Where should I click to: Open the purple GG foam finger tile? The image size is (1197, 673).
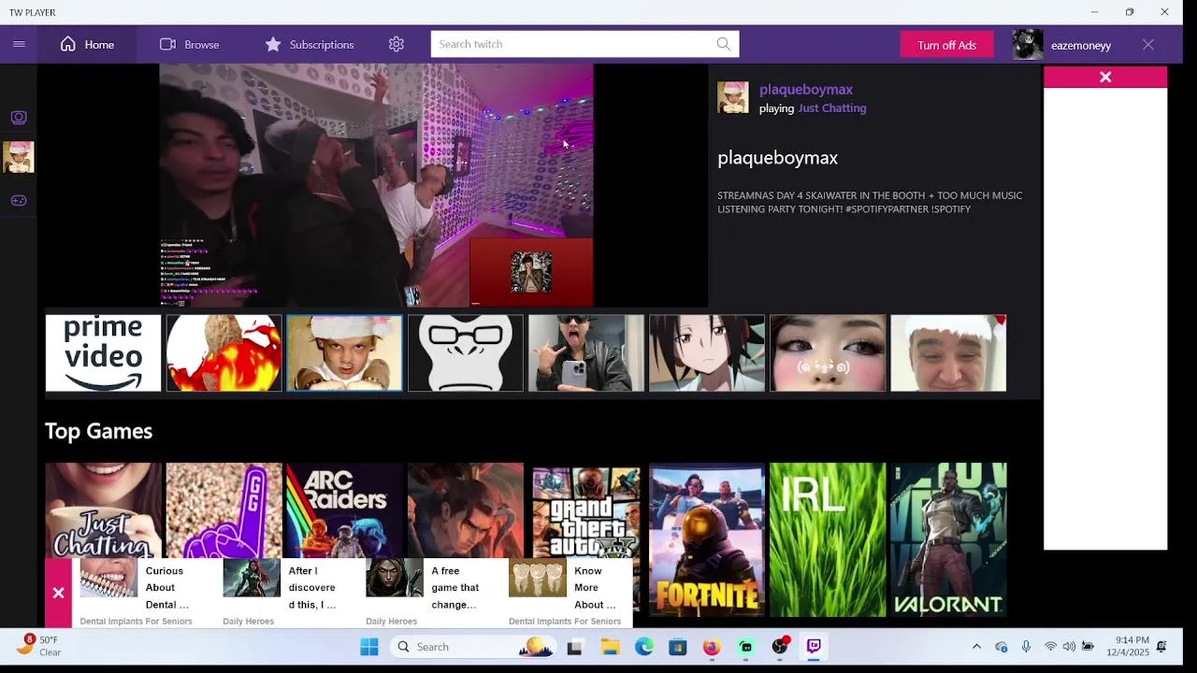click(224, 509)
